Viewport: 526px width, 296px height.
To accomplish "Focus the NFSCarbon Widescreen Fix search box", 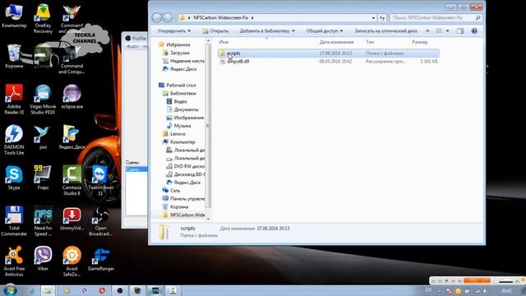I will (436, 18).
